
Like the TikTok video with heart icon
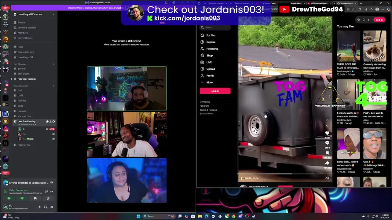(x=327, y=133)
